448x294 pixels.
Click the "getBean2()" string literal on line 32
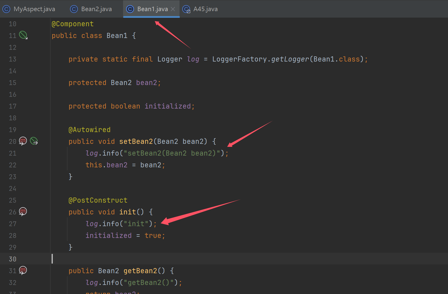tap(149, 283)
